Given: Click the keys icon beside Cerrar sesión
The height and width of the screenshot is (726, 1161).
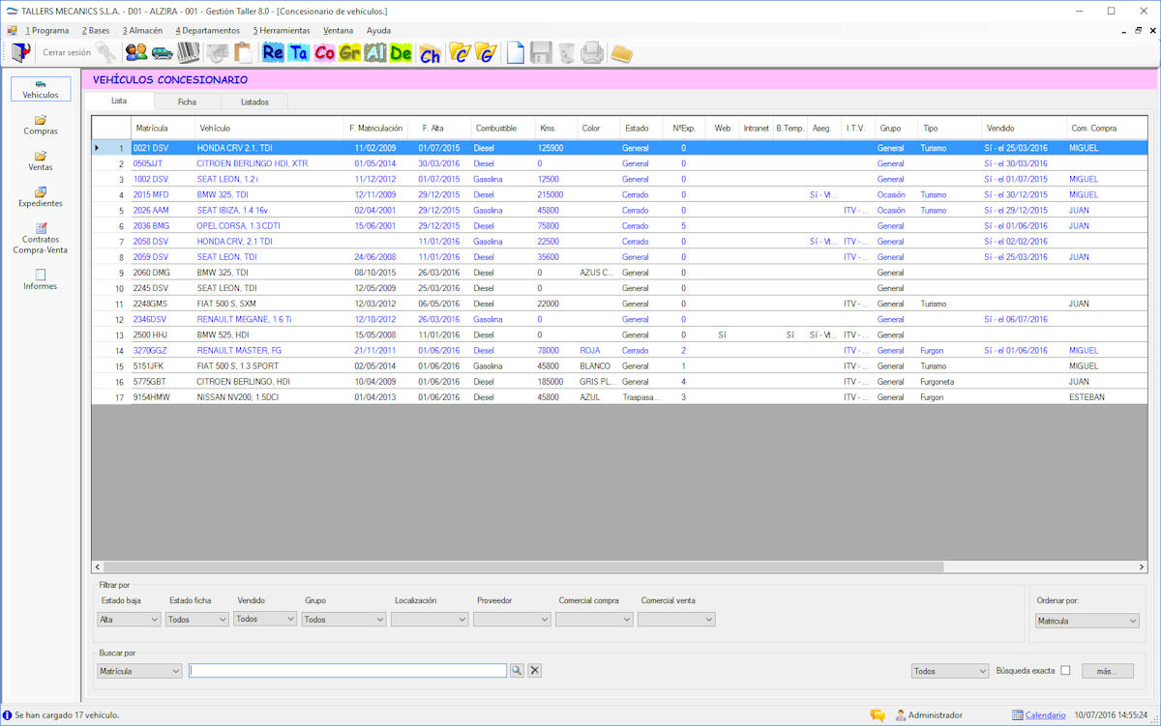Looking at the screenshot, I should [106, 52].
